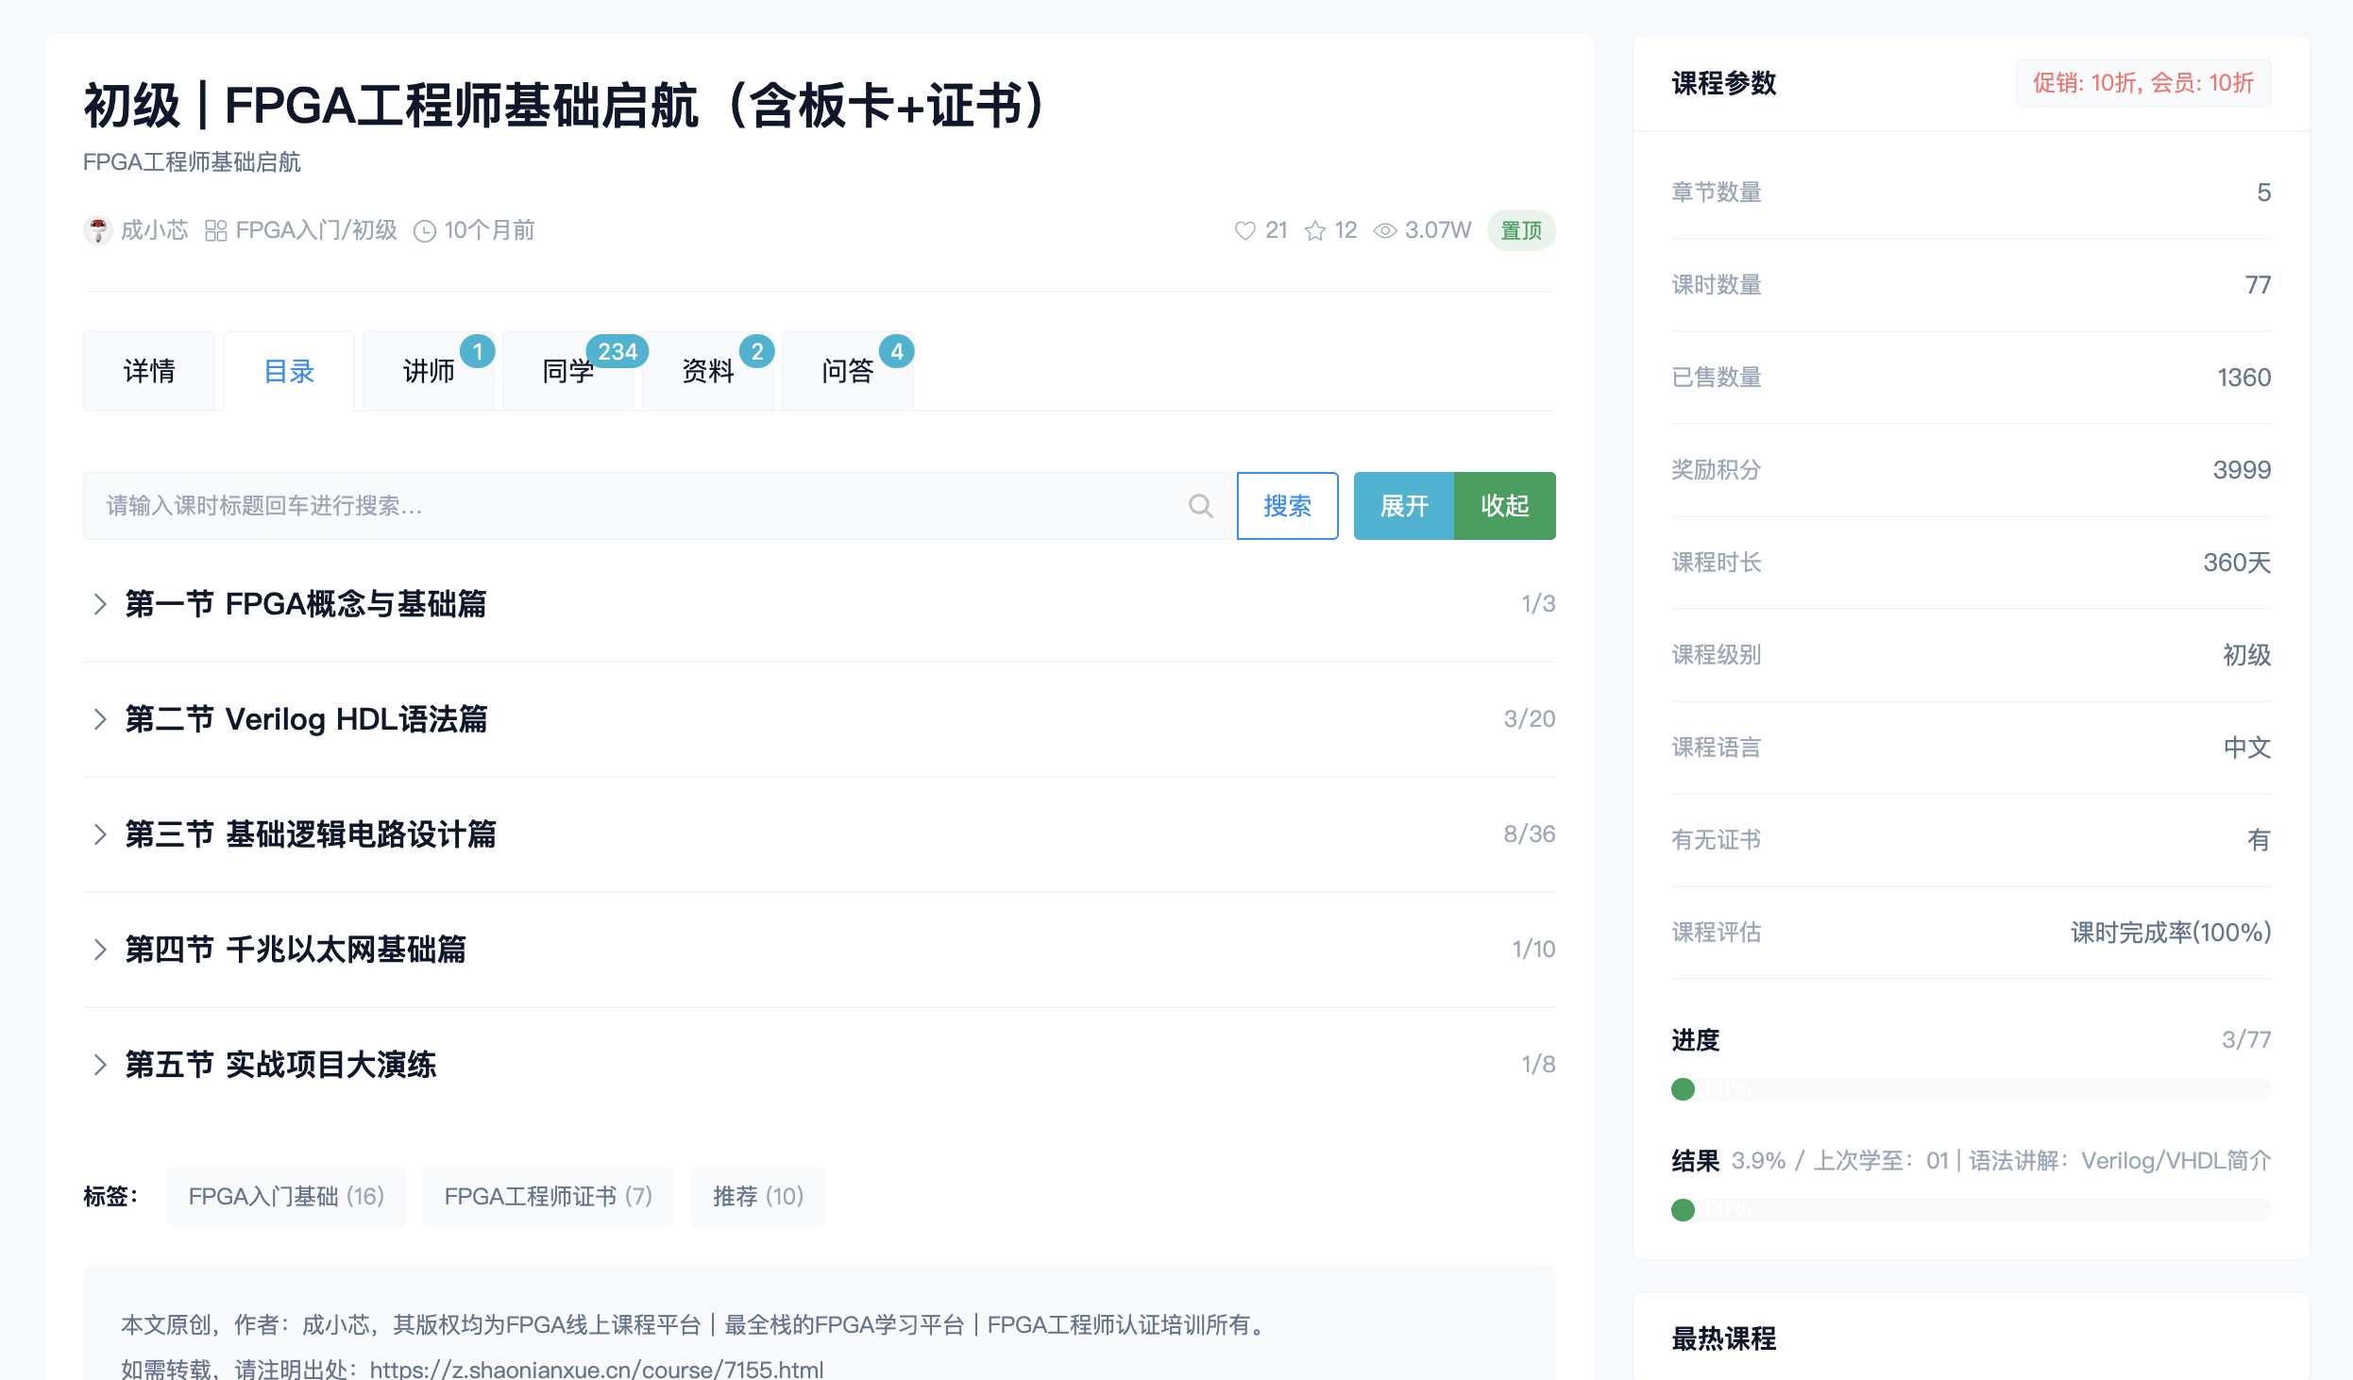Image resolution: width=2353 pixels, height=1380 pixels.
Task: Click the heart like icon
Action: point(1244,230)
